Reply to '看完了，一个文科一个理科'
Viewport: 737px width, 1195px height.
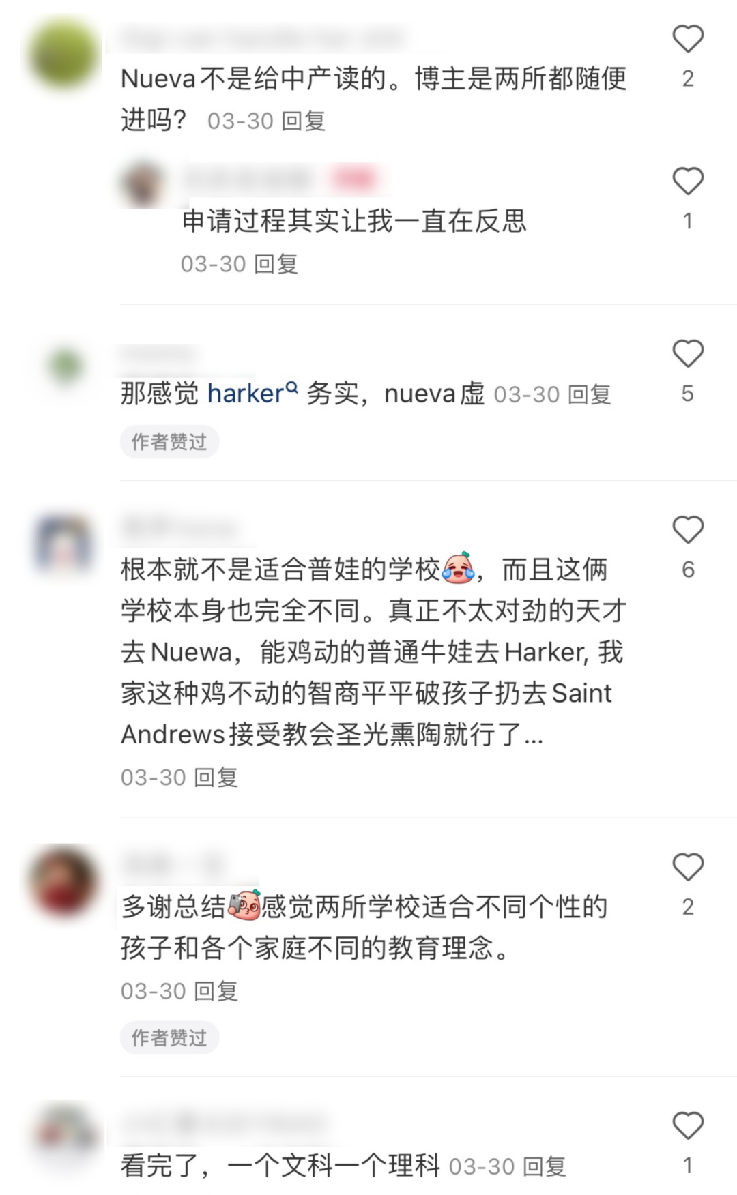[x=545, y=1167]
